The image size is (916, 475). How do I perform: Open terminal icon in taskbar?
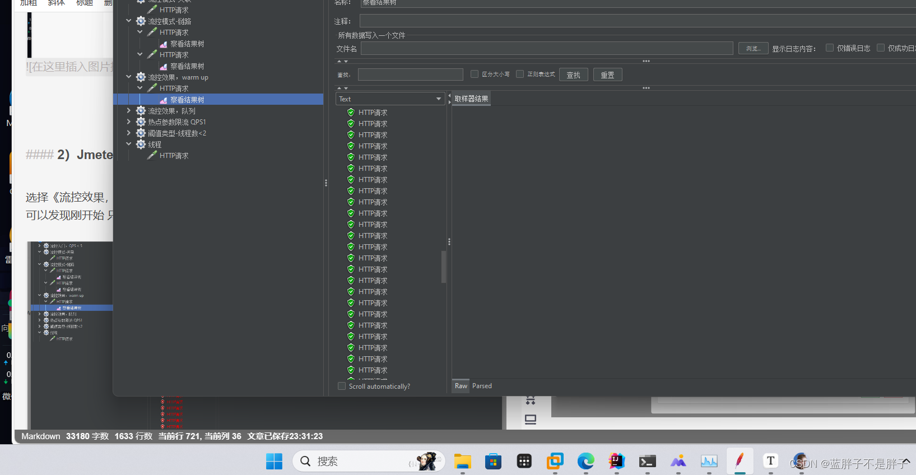(x=648, y=461)
